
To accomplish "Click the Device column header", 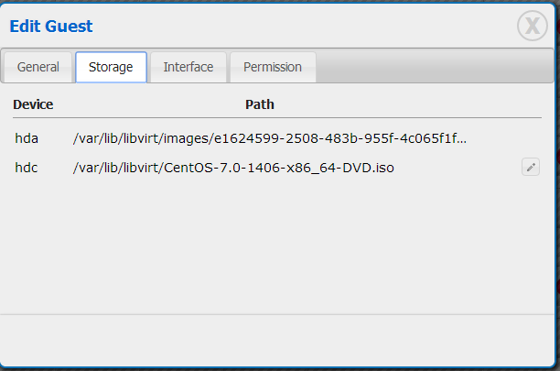I will [33, 104].
